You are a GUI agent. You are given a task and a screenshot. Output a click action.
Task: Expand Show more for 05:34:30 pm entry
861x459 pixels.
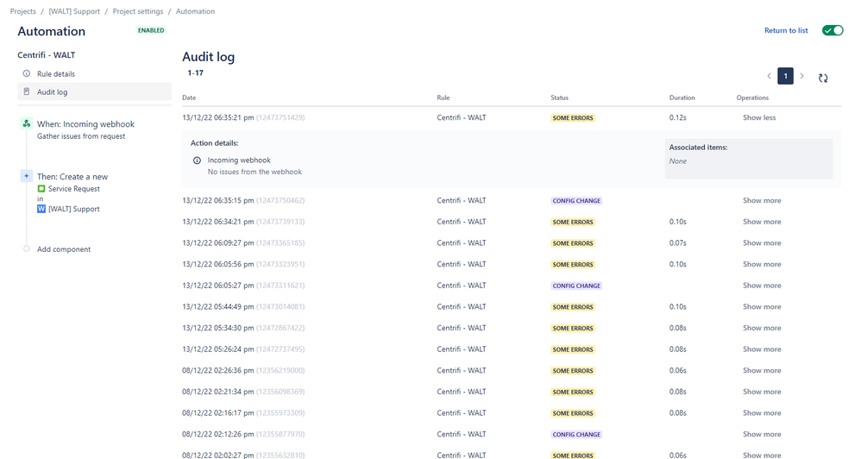tap(762, 328)
